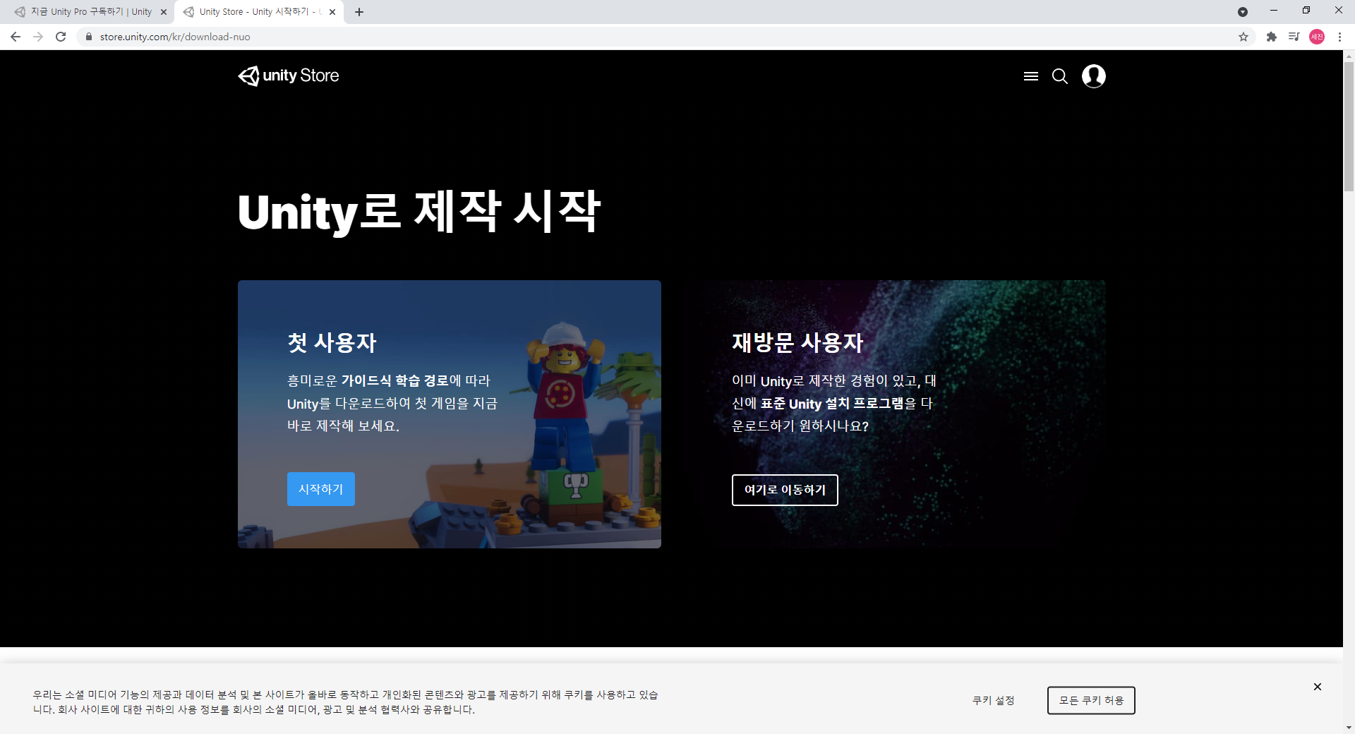Open the tab search dropdown arrow
1355x734 pixels.
1243,12
